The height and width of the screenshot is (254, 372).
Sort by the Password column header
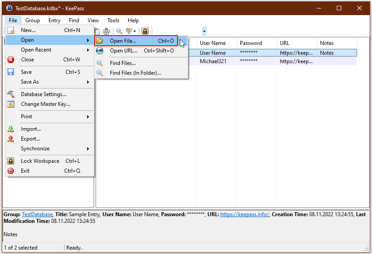click(257, 43)
